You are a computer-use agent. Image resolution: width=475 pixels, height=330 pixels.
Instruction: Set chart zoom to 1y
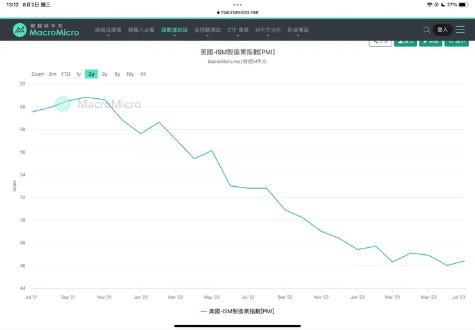point(78,74)
